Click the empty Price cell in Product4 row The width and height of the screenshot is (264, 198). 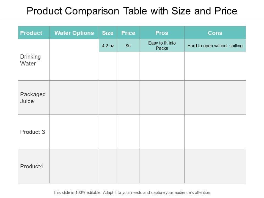point(128,166)
